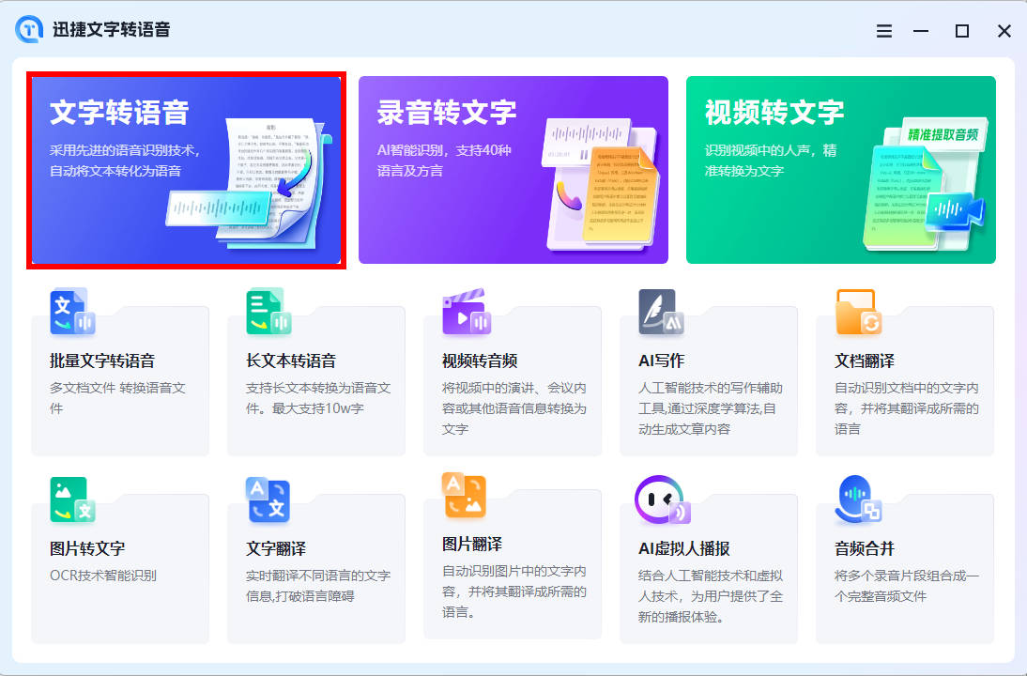Screen dimensions: 1027x676
Task: Select the 图片翻译 title text
Action: click(472, 544)
